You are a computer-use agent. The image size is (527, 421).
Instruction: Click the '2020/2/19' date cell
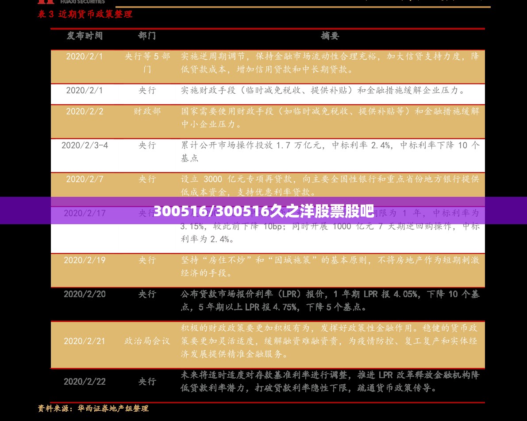(85, 260)
